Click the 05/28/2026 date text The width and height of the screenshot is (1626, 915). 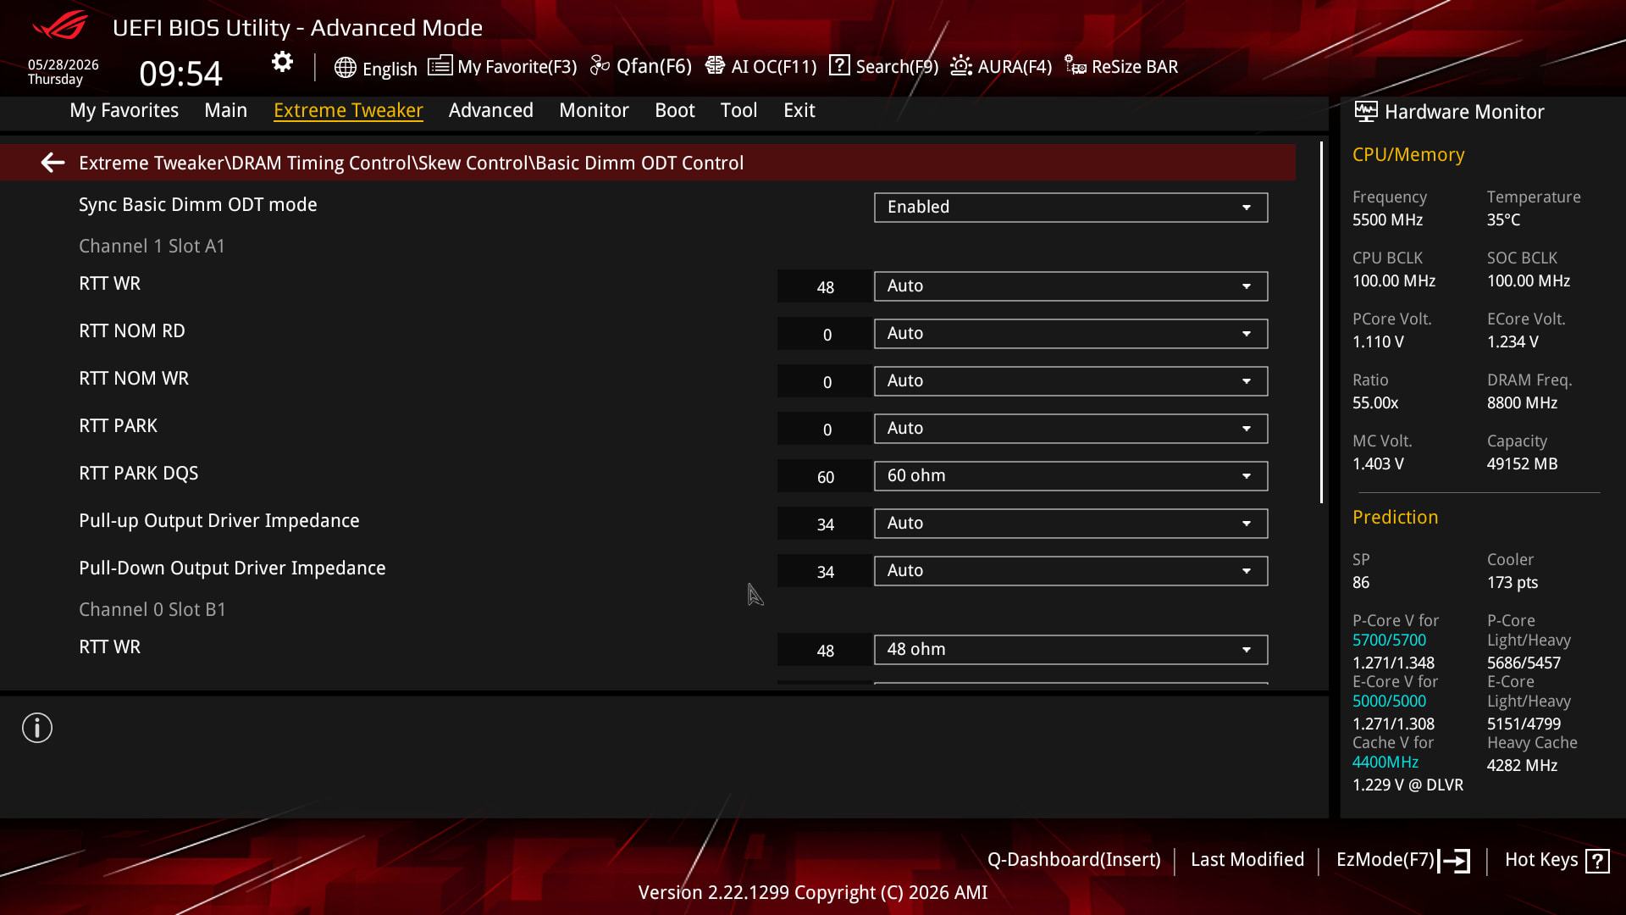point(63,64)
